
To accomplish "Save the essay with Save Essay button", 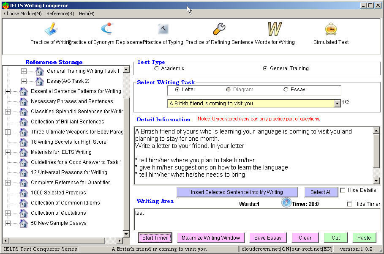I will point(268,238).
